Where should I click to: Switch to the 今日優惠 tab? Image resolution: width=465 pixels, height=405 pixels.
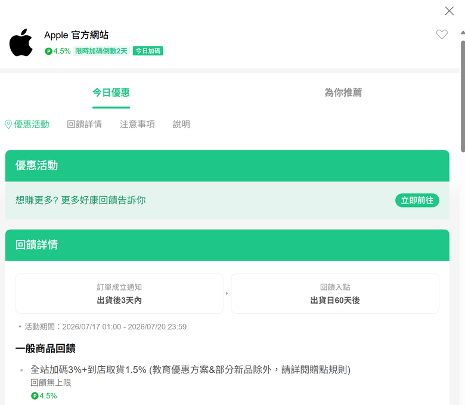coord(111,92)
